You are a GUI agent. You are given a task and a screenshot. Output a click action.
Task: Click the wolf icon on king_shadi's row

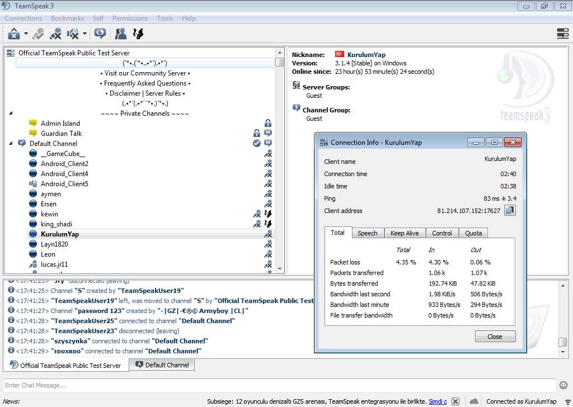(x=268, y=224)
